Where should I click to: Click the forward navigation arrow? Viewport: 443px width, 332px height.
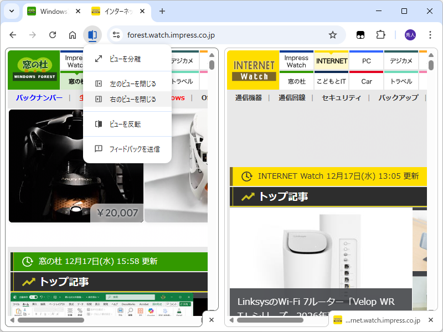coord(33,34)
